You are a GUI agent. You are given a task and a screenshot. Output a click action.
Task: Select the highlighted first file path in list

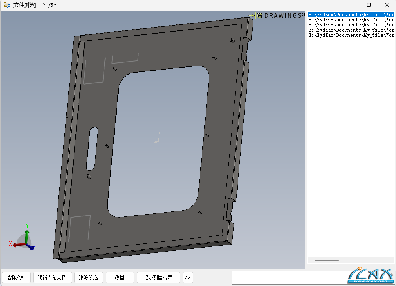(x=351, y=15)
